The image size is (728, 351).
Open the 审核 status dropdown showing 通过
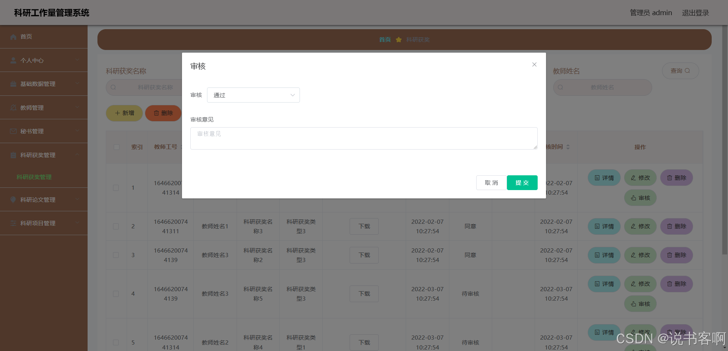click(253, 95)
